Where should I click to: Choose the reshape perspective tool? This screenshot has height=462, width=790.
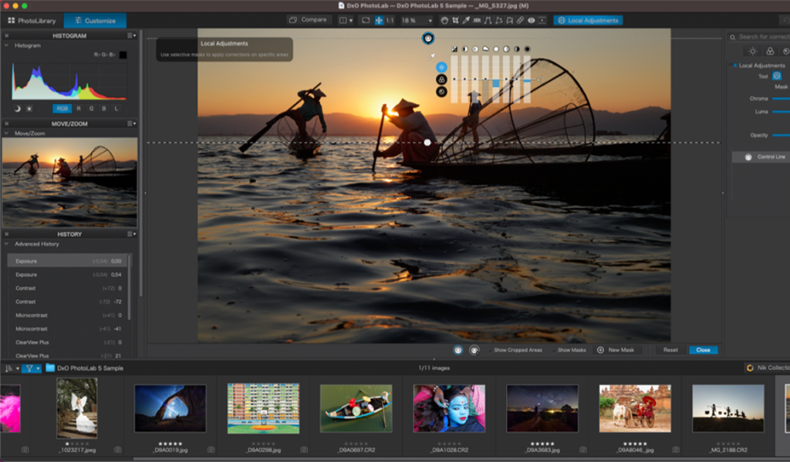499,21
